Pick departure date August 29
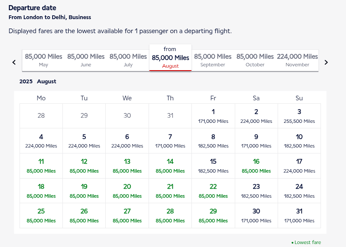The image size is (346, 247). pyautogui.click(x=213, y=216)
